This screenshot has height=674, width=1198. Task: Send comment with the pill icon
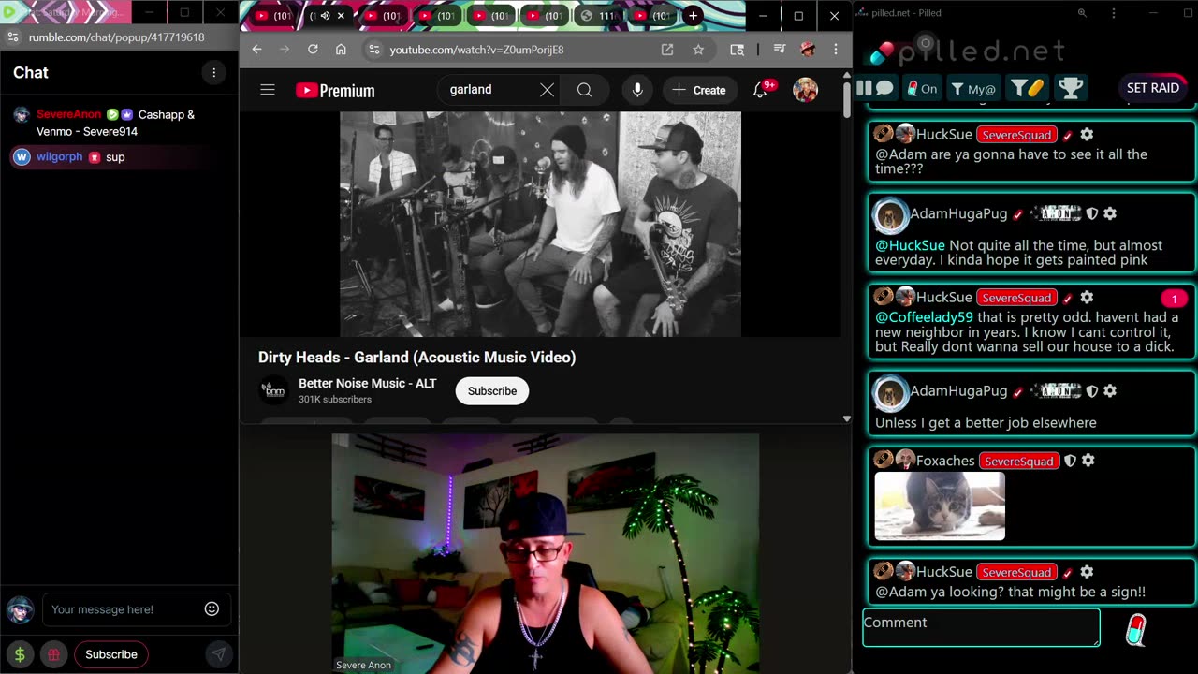[1135, 630]
